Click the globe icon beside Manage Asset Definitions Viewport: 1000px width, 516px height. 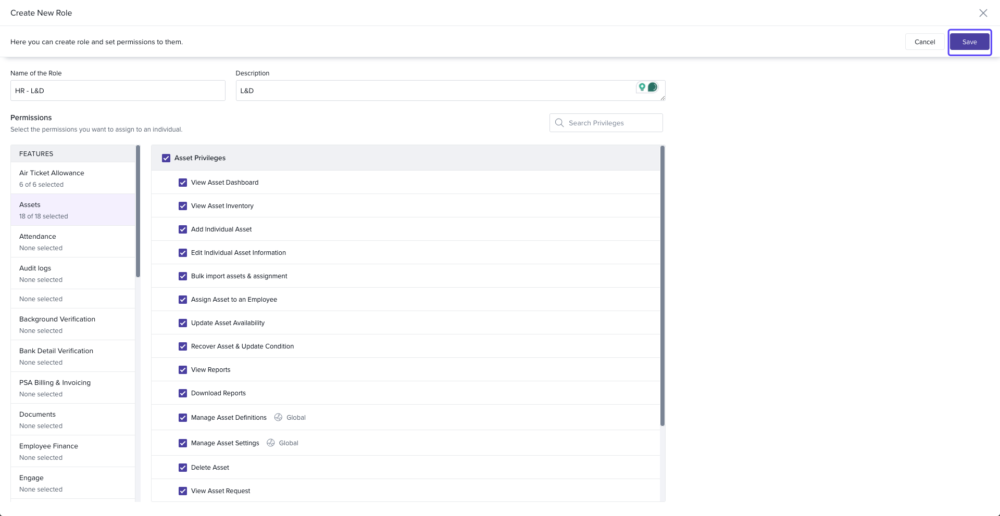[278, 417]
